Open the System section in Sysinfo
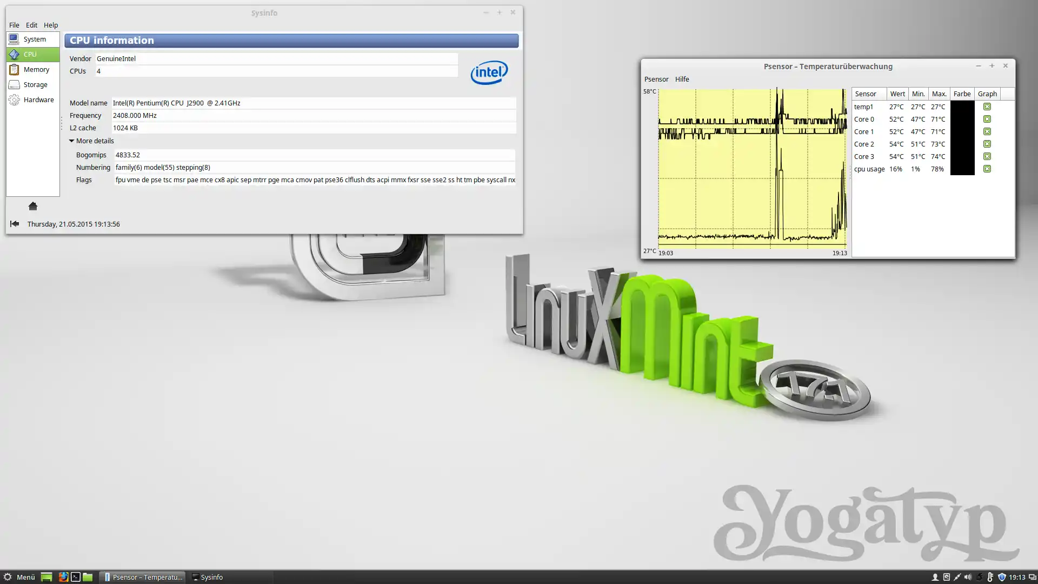This screenshot has width=1038, height=584. [33, 39]
